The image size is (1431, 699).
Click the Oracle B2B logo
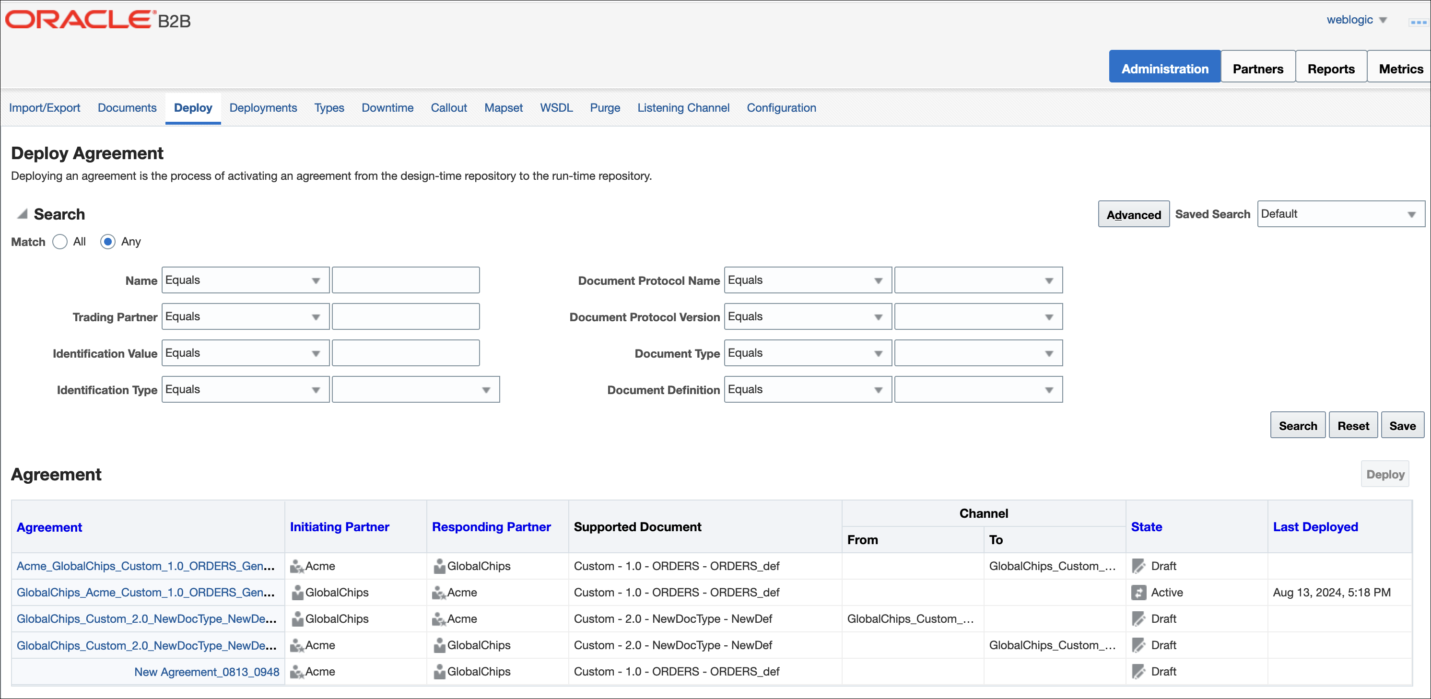pos(98,20)
